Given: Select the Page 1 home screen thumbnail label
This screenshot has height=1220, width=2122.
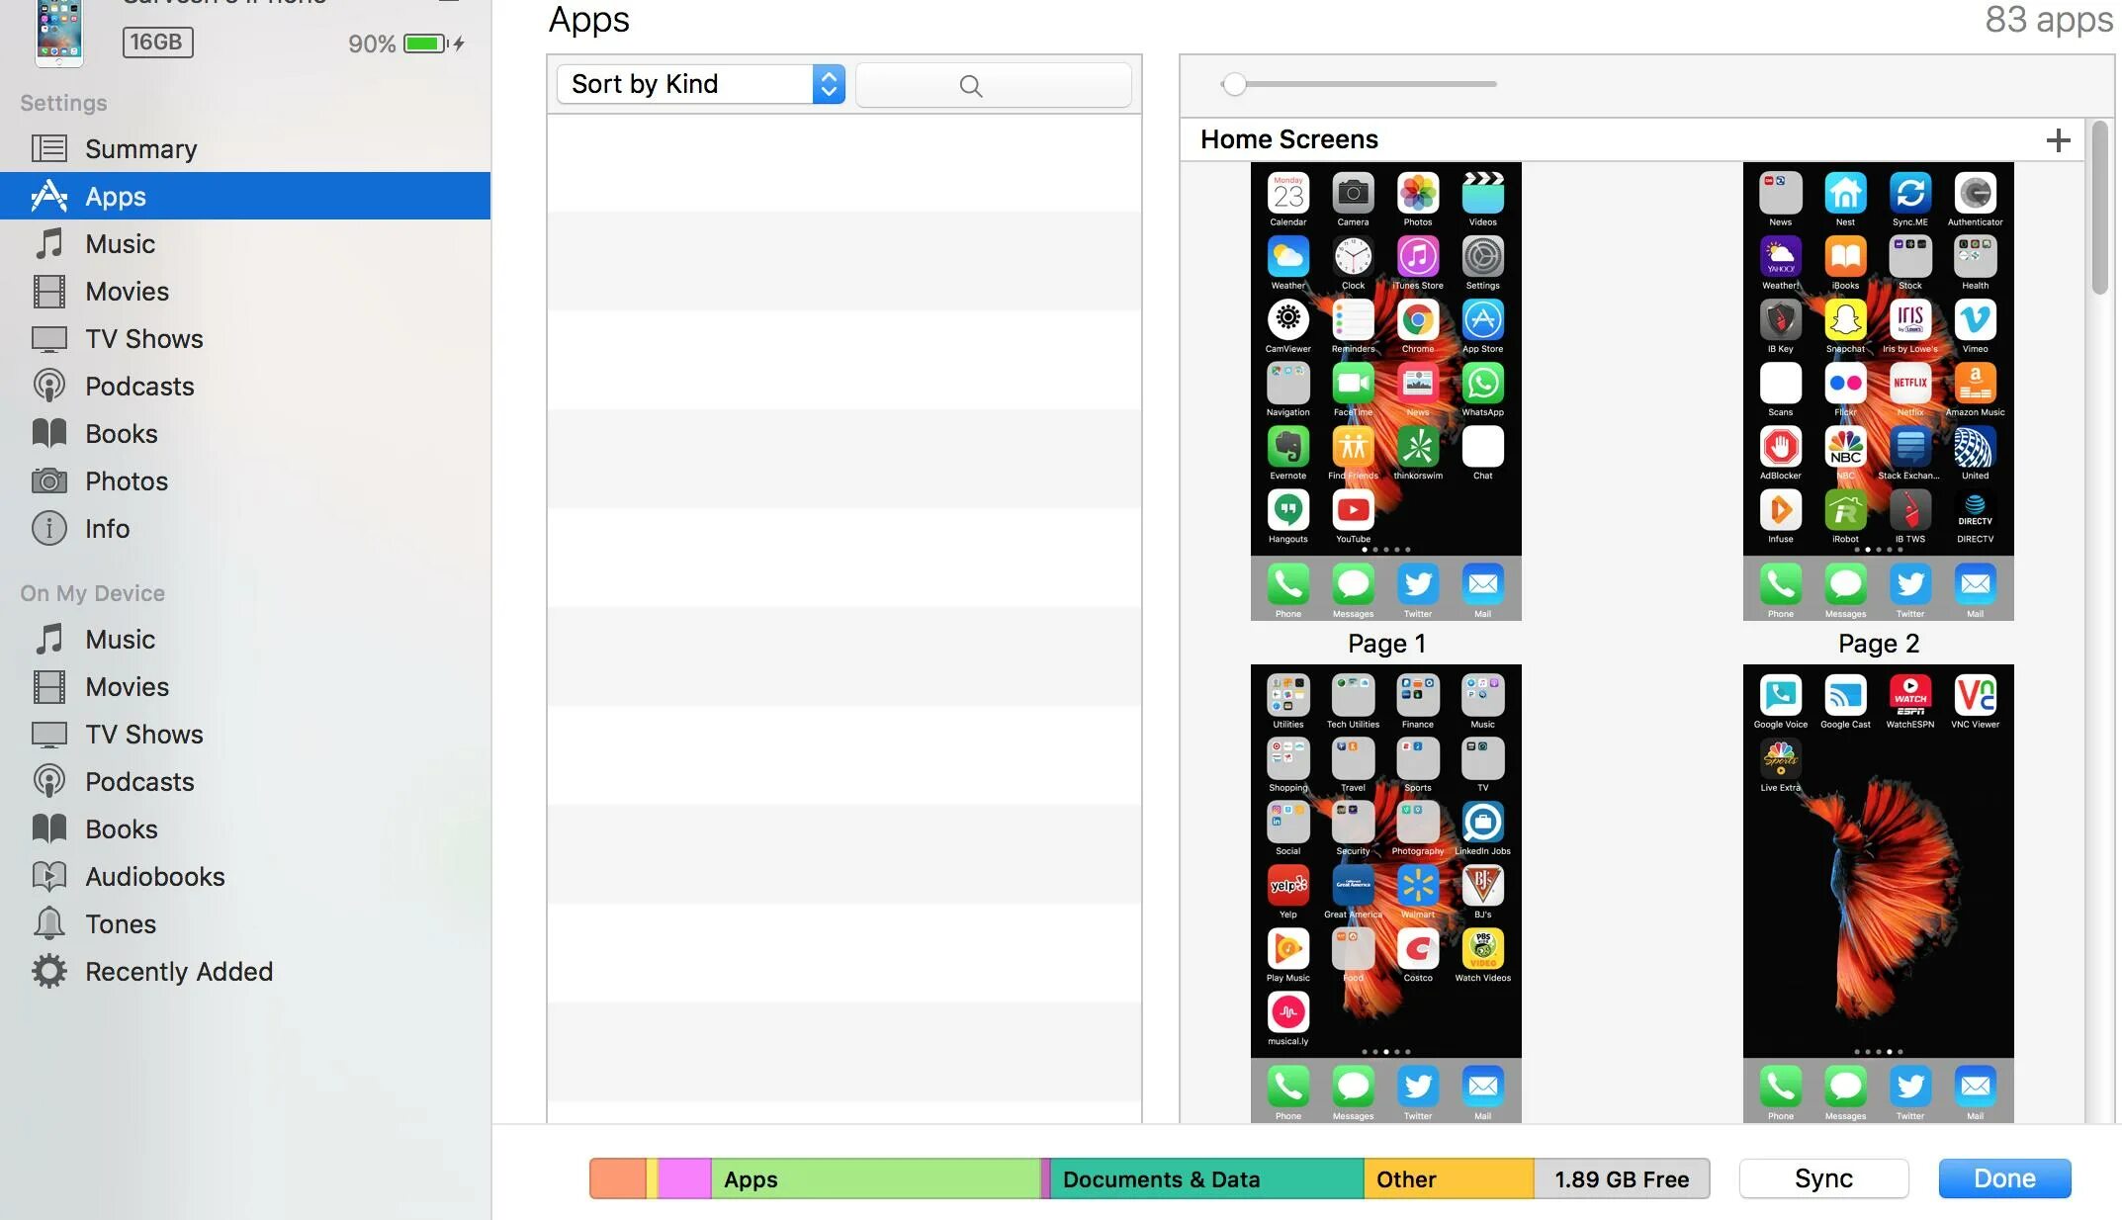Looking at the screenshot, I should 1386,644.
